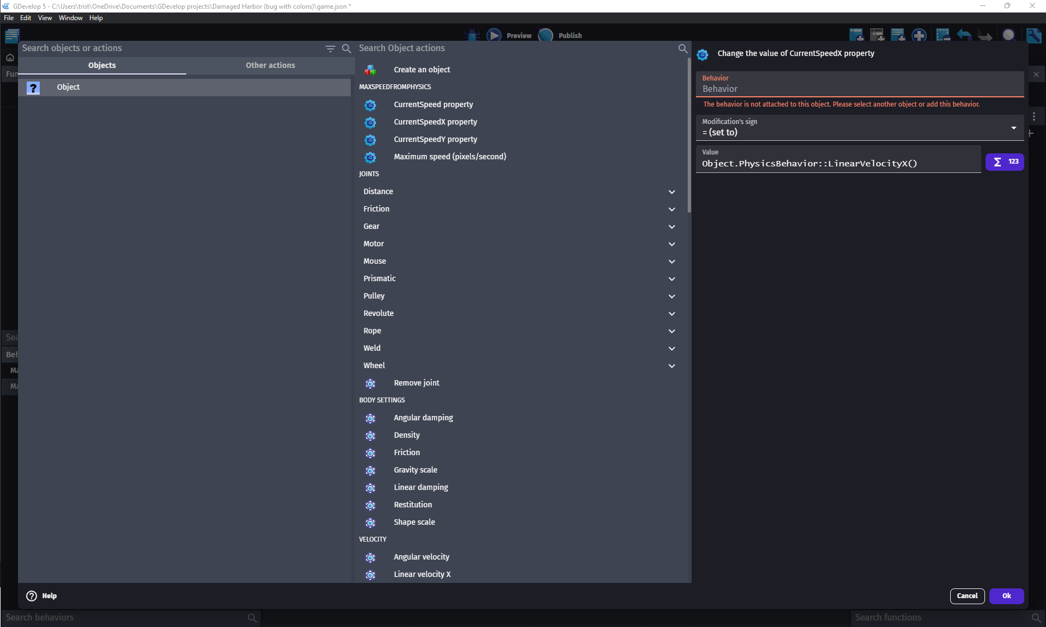Switch to the Other actions tab
This screenshot has height=627, width=1046.
click(270, 65)
